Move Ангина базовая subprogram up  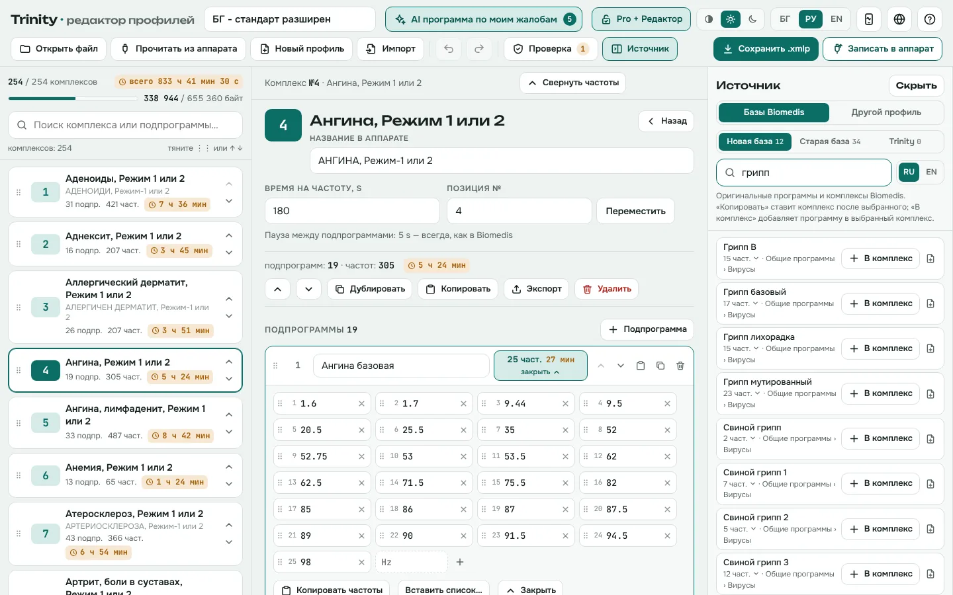point(601,366)
